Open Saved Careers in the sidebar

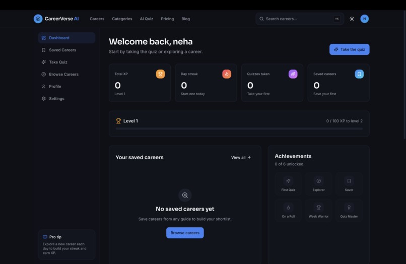66,50
